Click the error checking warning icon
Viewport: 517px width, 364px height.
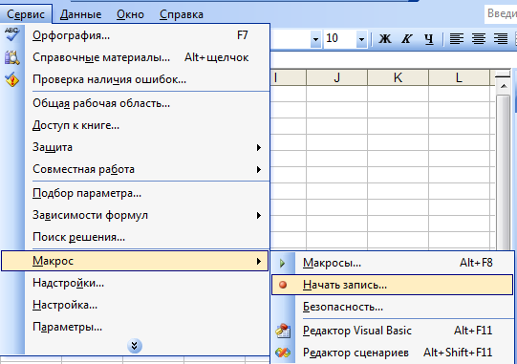(x=11, y=79)
